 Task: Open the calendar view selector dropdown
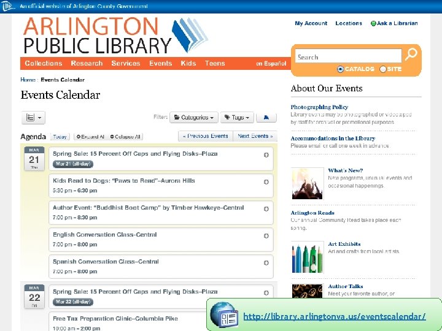[33, 117]
